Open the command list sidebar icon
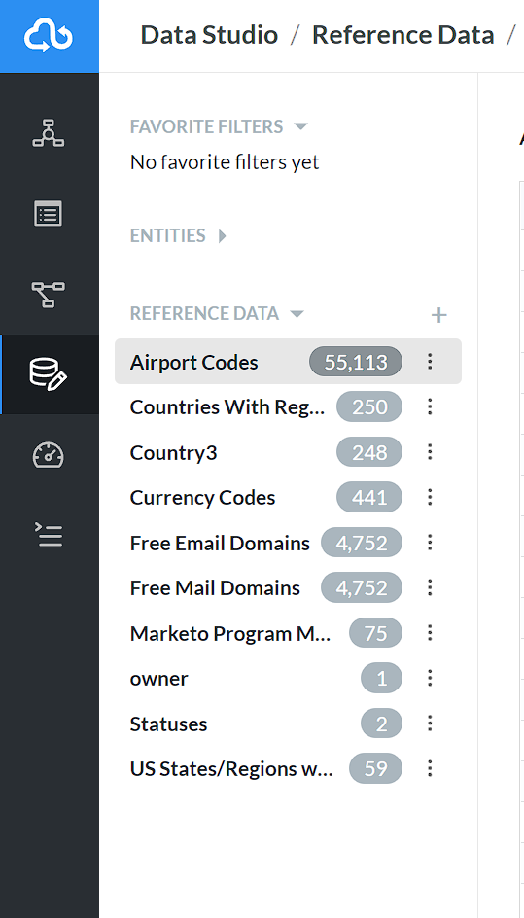This screenshot has height=918, width=524. 49,535
